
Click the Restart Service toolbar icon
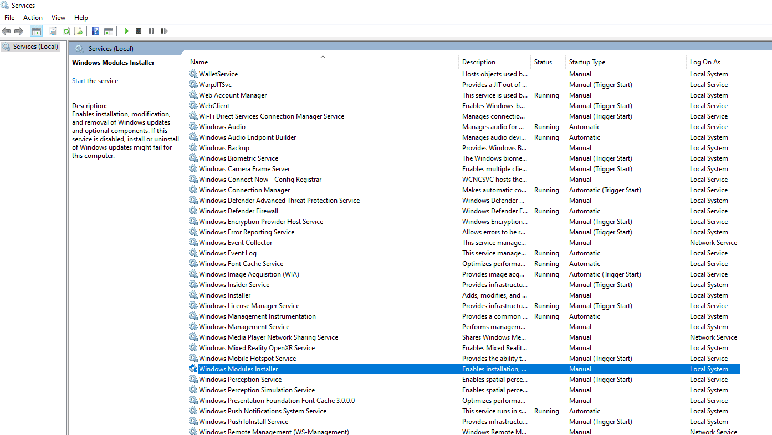(x=164, y=31)
